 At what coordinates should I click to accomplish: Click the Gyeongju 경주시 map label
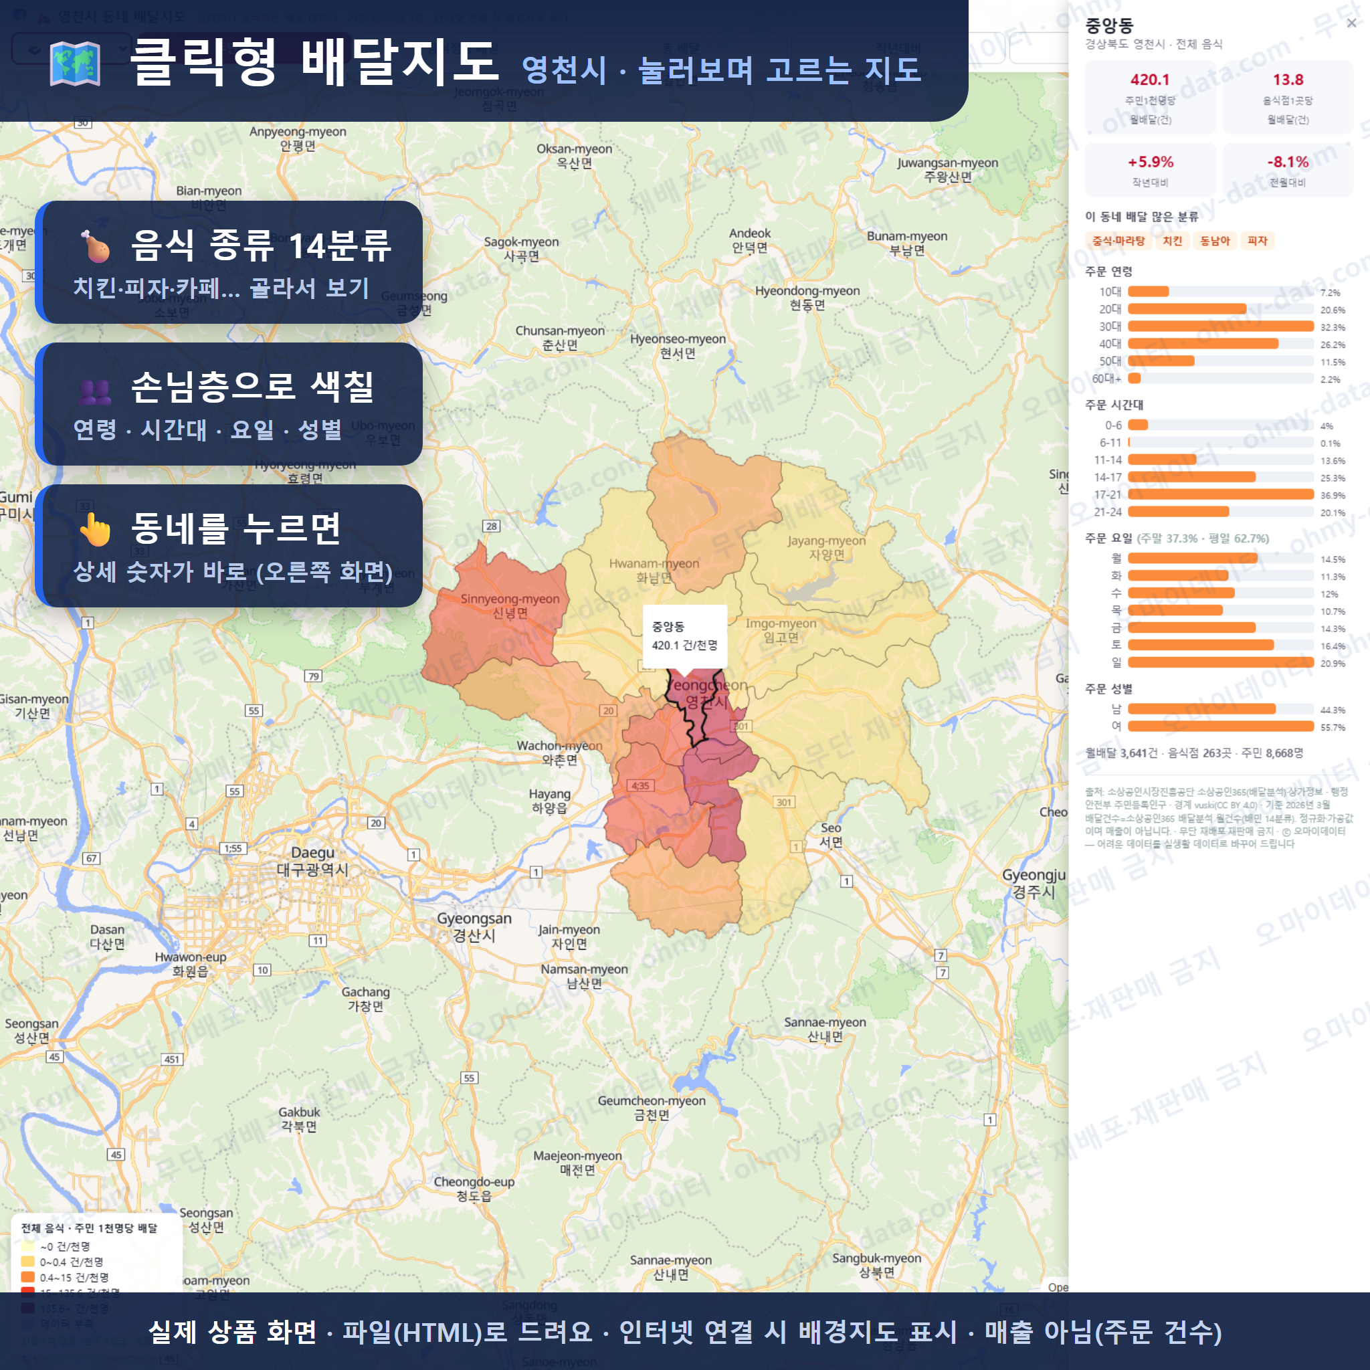tap(1033, 884)
